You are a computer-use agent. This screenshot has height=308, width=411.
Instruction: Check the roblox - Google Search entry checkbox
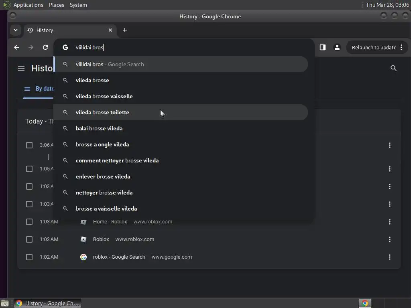pos(29,257)
